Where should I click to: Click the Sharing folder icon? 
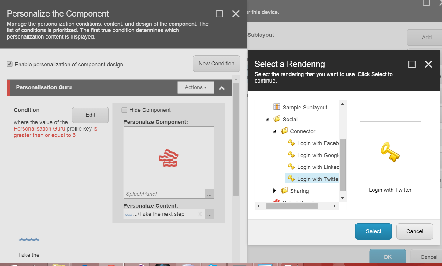coord(284,190)
